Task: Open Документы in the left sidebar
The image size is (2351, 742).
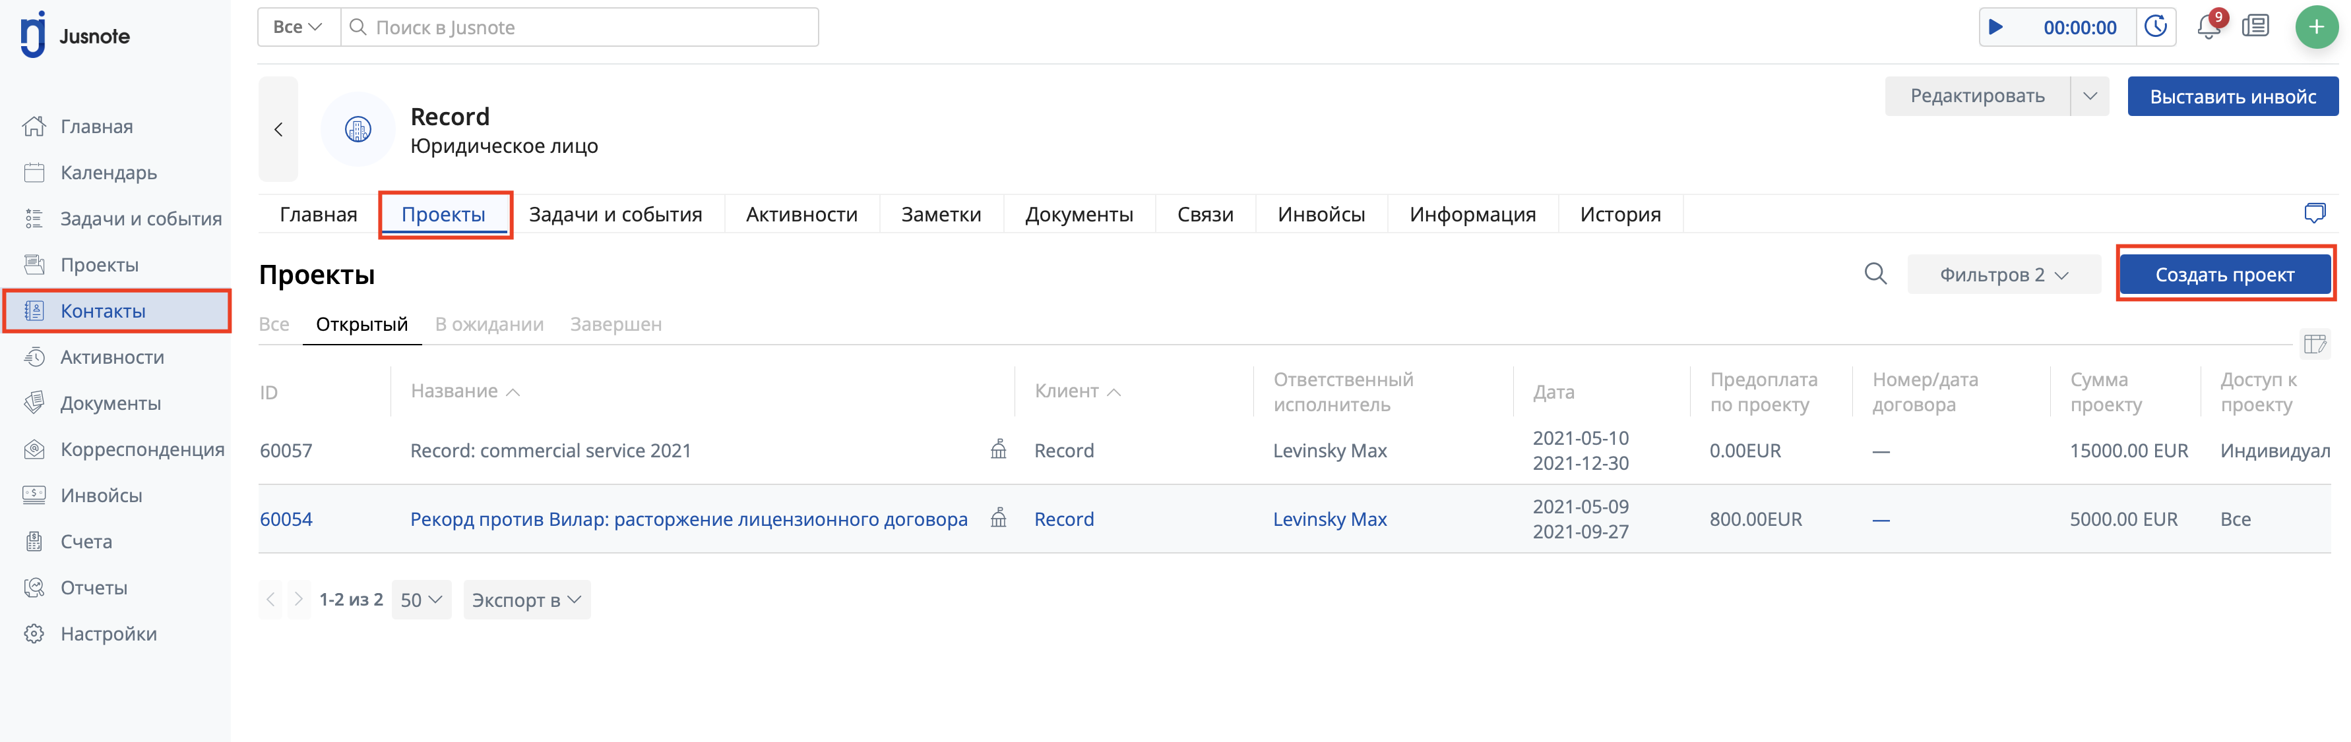Action: [x=110, y=403]
